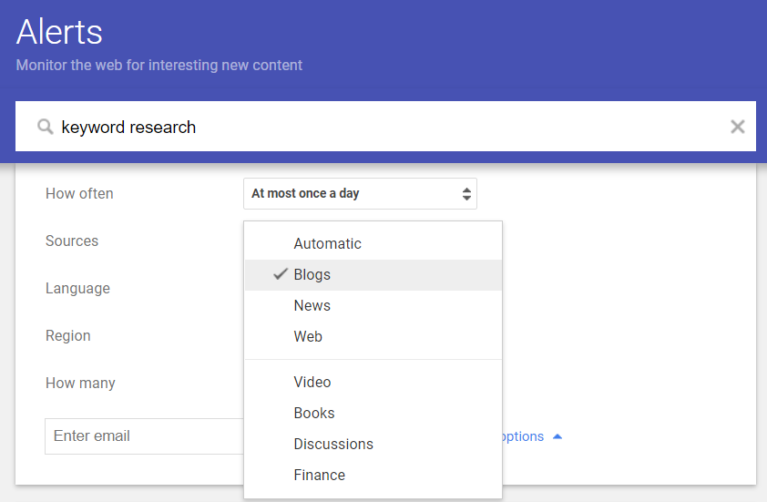Clear the search query with X
The width and height of the screenshot is (767, 502).
pos(737,127)
